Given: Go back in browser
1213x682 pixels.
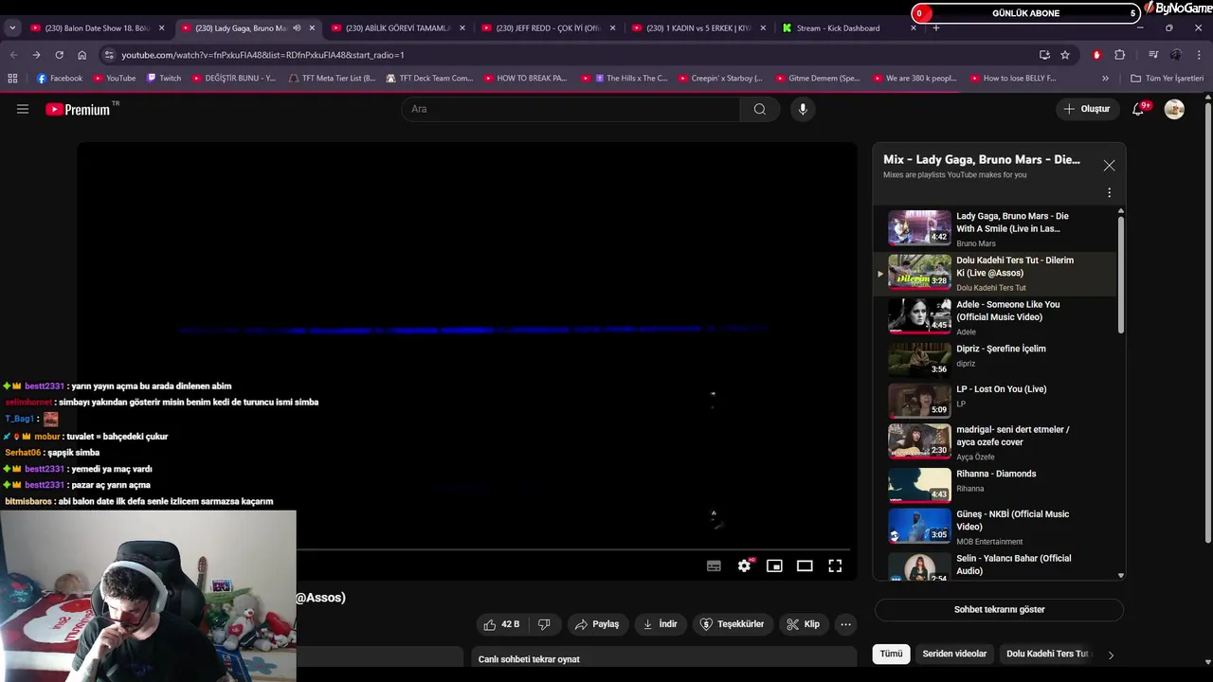Looking at the screenshot, I should [x=13, y=55].
